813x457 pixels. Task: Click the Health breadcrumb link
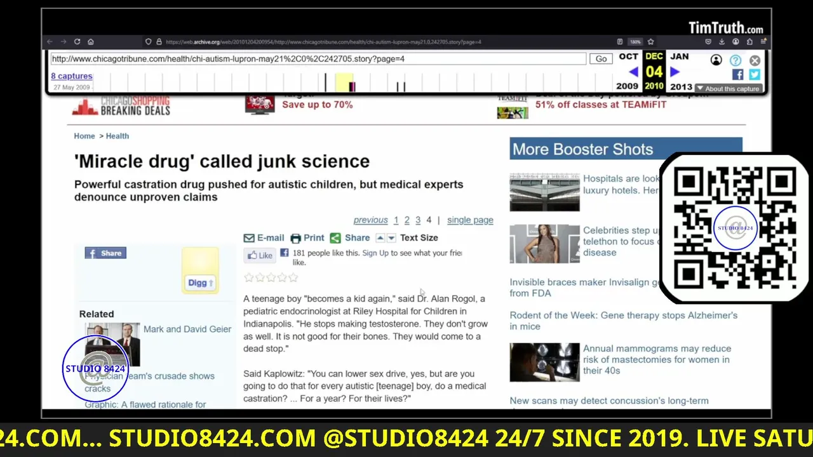tap(118, 136)
